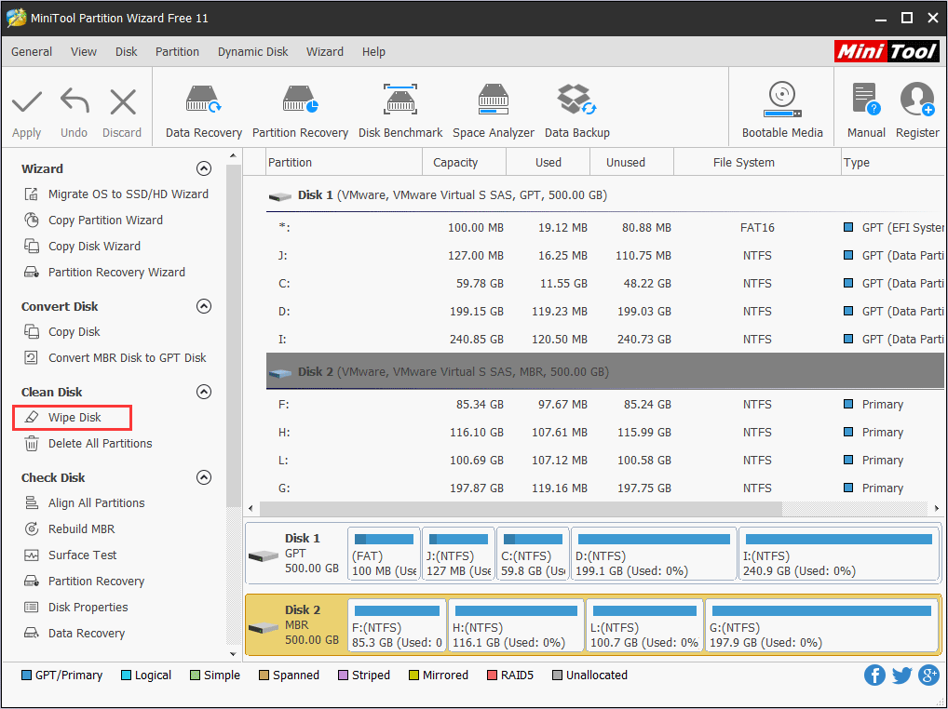This screenshot has width=948, height=709.
Task: Sort by the Used column header
Action: point(548,163)
